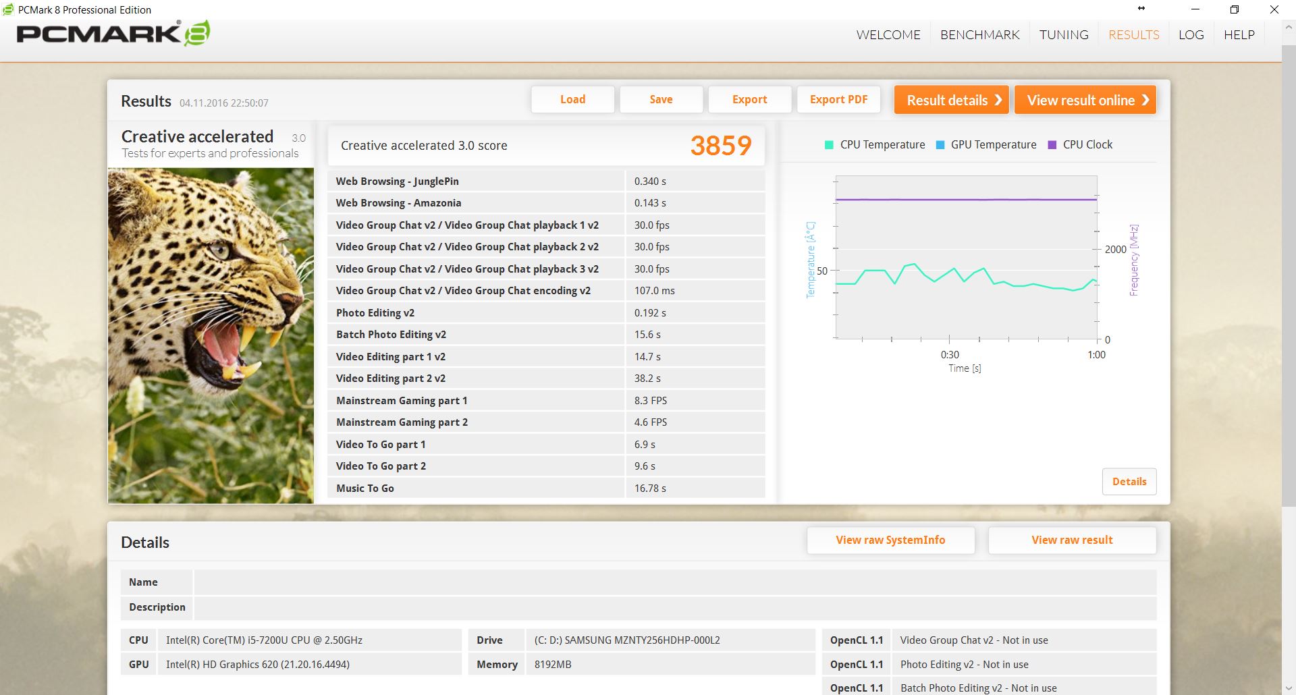Click the chart Details button

[x=1129, y=482]
